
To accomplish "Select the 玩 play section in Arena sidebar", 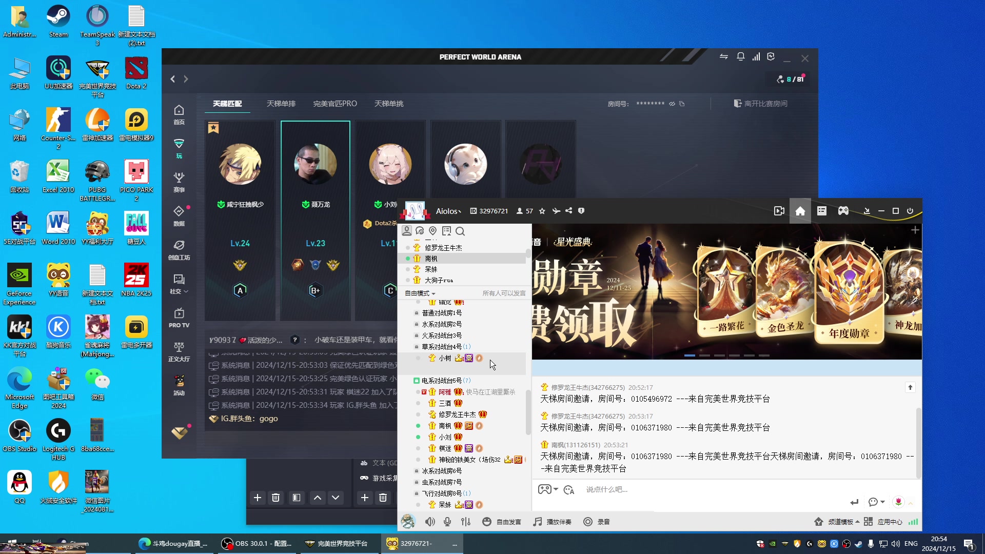I will click(179, 148).
